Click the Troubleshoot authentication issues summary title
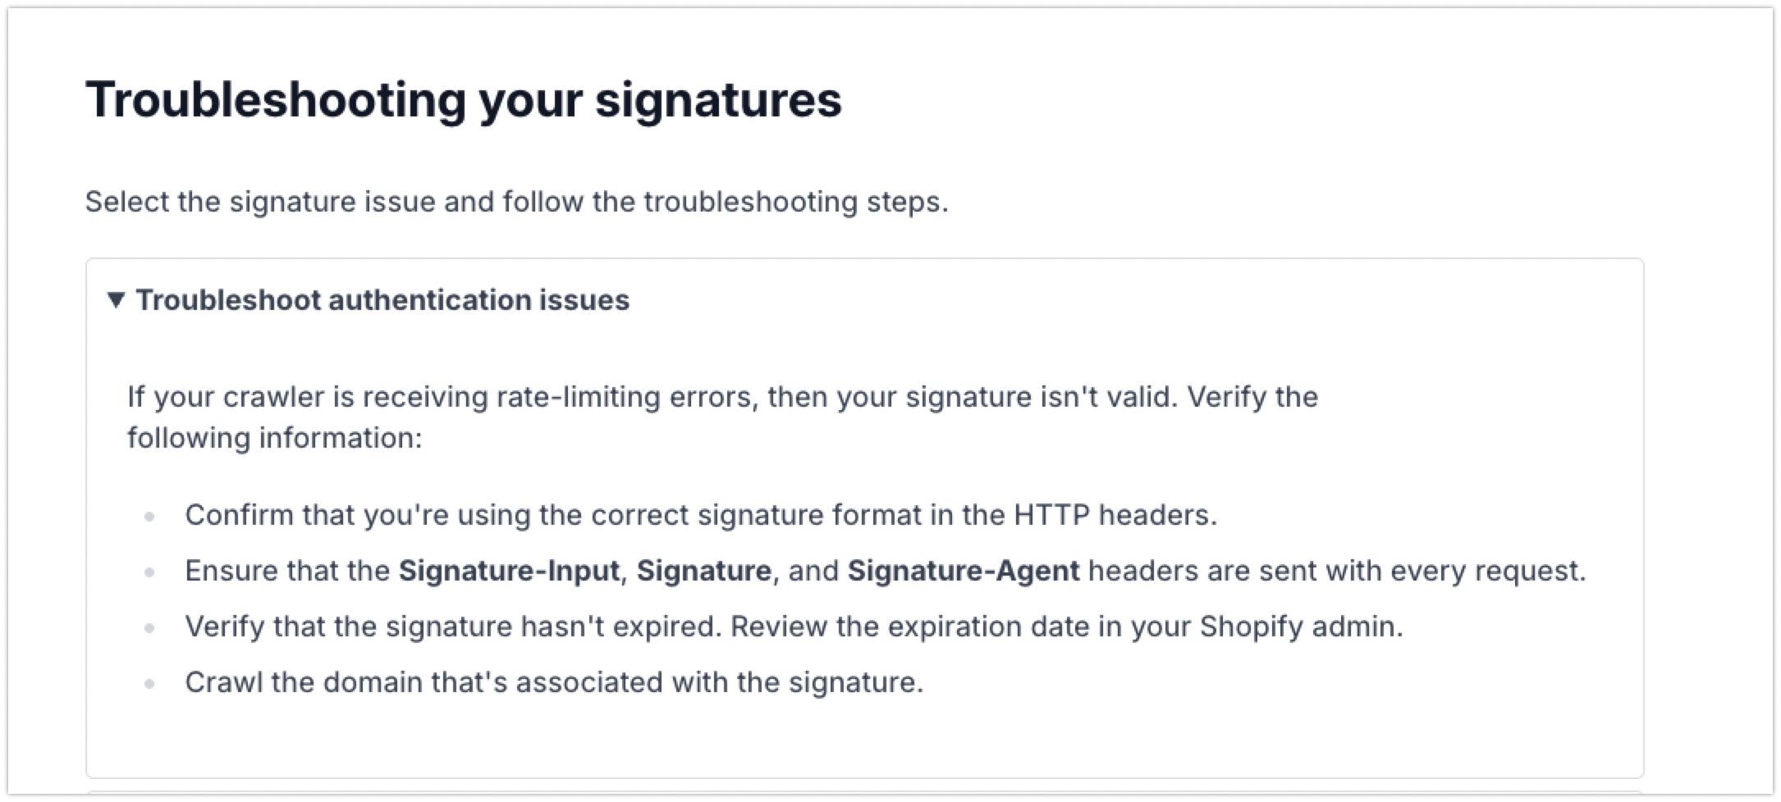Screen dimensions: 1781x802 [382, 300]
